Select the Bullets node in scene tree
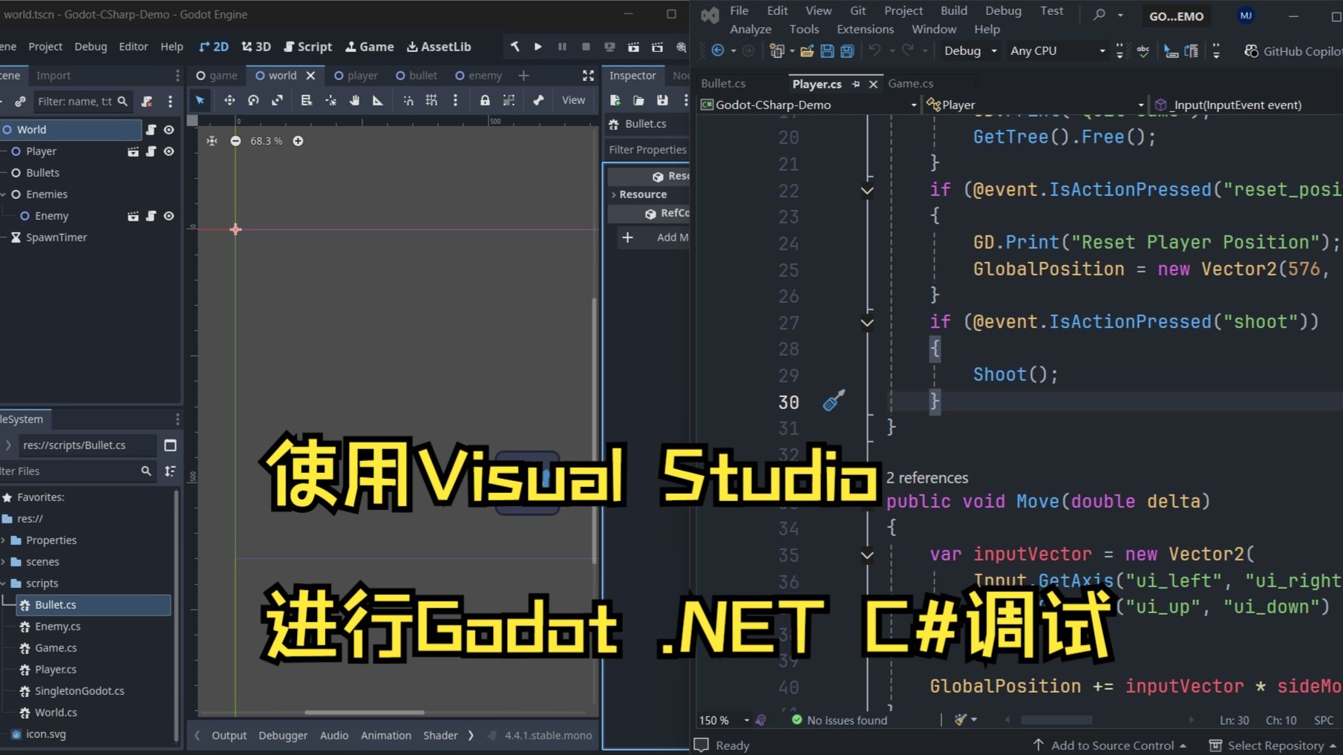This screenshot has width=1343, height=755. (x=42, y=173)
